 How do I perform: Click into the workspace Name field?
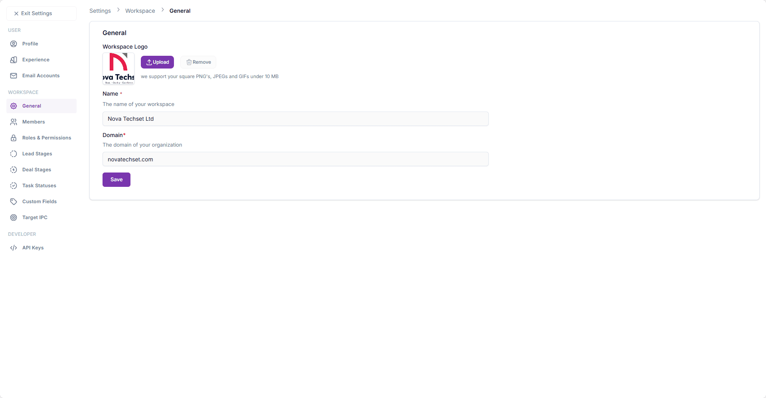point(295,119)
